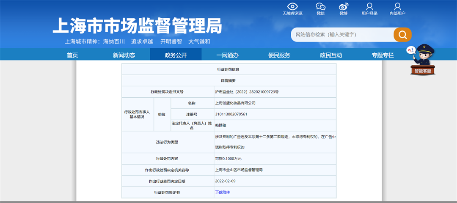Open the 微信 WeChat icon
This screenshot has width=457, height=203.
(x=321, y=7)
